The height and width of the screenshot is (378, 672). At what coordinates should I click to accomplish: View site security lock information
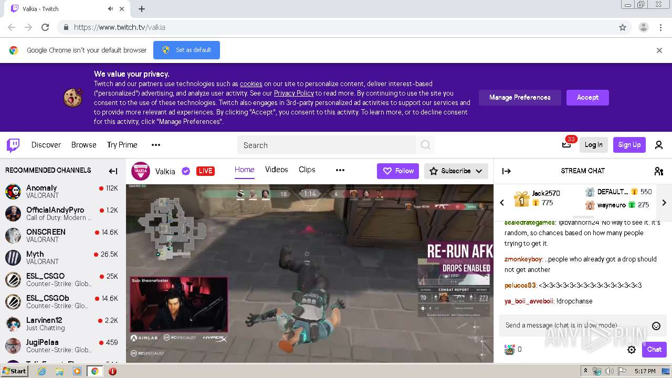click(x=66, y=27)
